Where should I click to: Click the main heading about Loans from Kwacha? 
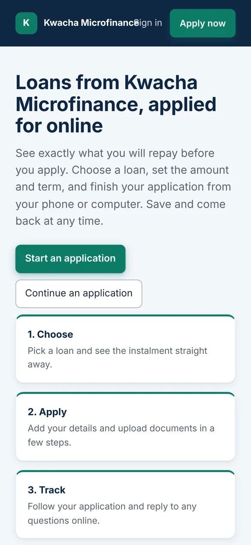click(x=116, y=104)
